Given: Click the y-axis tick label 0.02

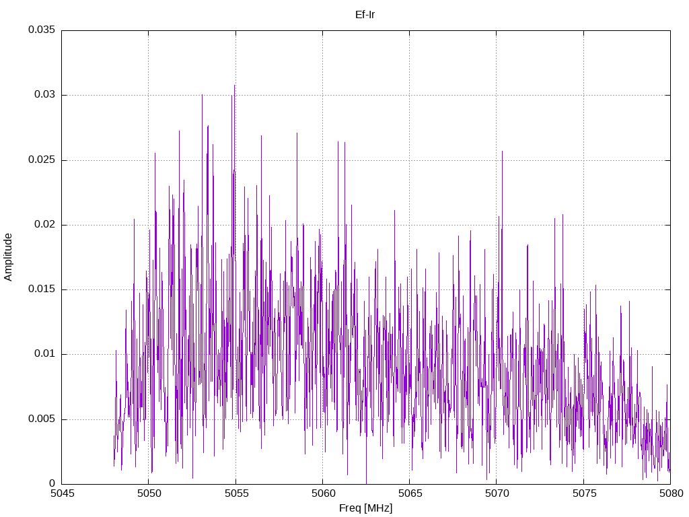Looking at the screenshot, I should click(x=45, y=224).
